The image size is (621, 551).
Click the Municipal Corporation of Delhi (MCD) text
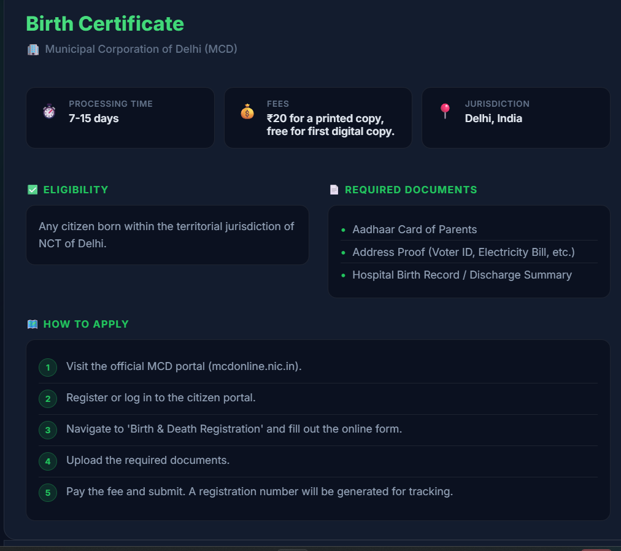[x=141, y=49]
